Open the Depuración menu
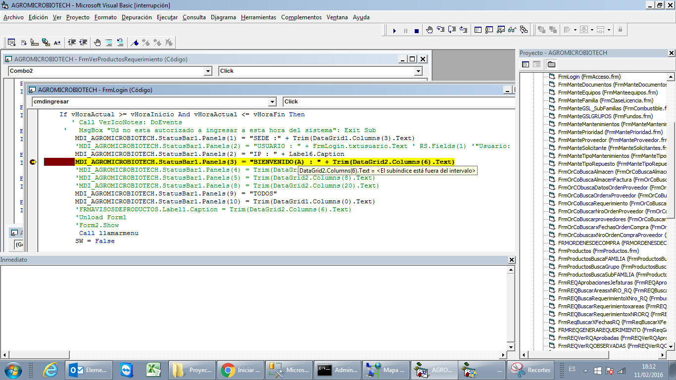The image size is (676, 380). pyautogui.click(x=137, y=17)
